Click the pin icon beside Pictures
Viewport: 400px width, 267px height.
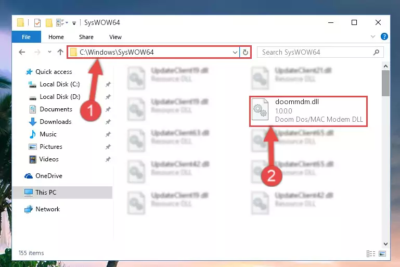coord(108,147)
